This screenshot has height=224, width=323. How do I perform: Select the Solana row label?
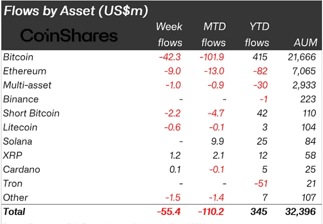17,141
